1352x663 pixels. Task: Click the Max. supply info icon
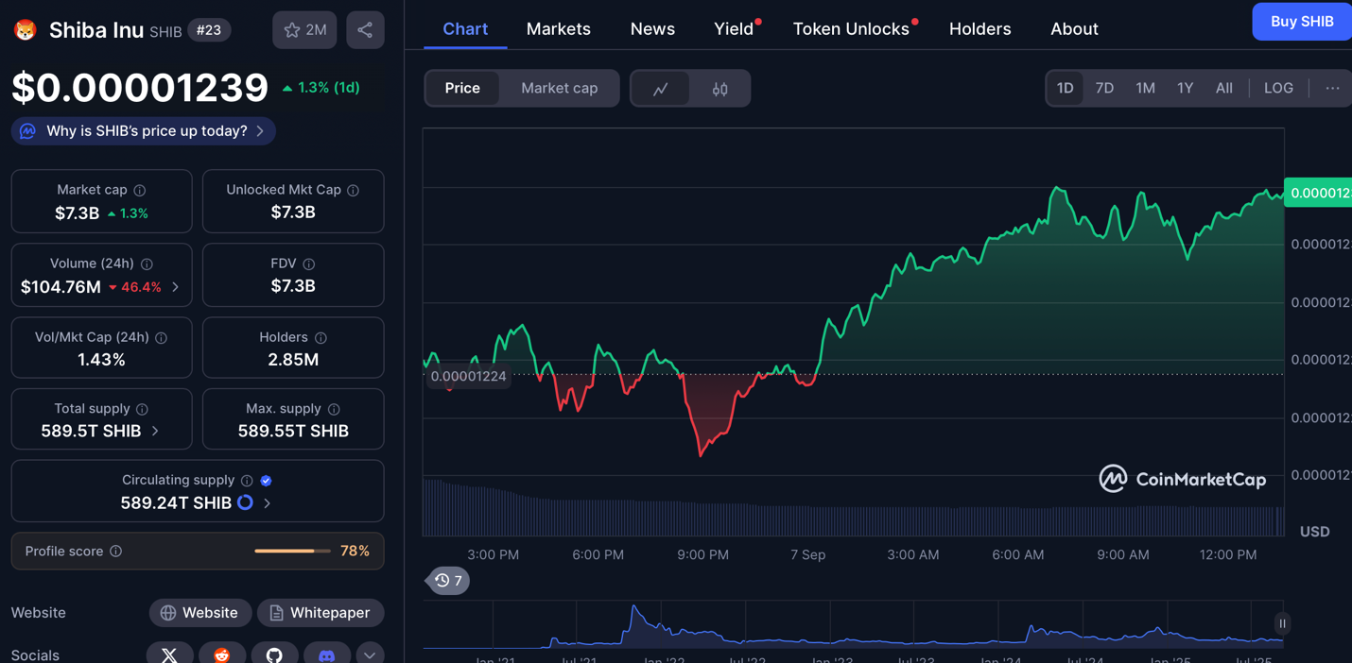point(334,409)
